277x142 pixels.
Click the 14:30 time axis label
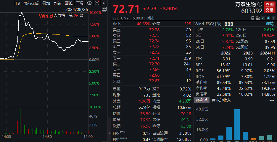47,137
